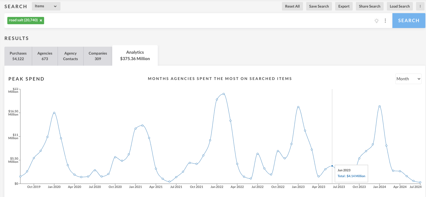This screenshot has width=426, height=197.
Task: Open the top-right more options menu
Action: [420, 6]
